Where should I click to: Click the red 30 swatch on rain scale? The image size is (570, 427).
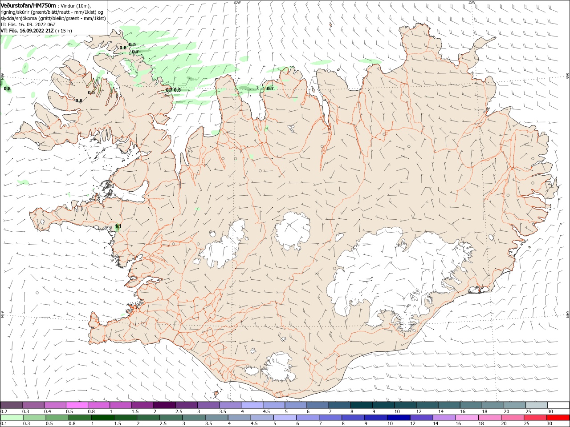(x=558, y=418)
